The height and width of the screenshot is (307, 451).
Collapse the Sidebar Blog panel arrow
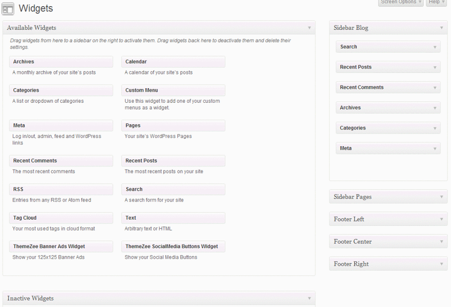point(441,28)
